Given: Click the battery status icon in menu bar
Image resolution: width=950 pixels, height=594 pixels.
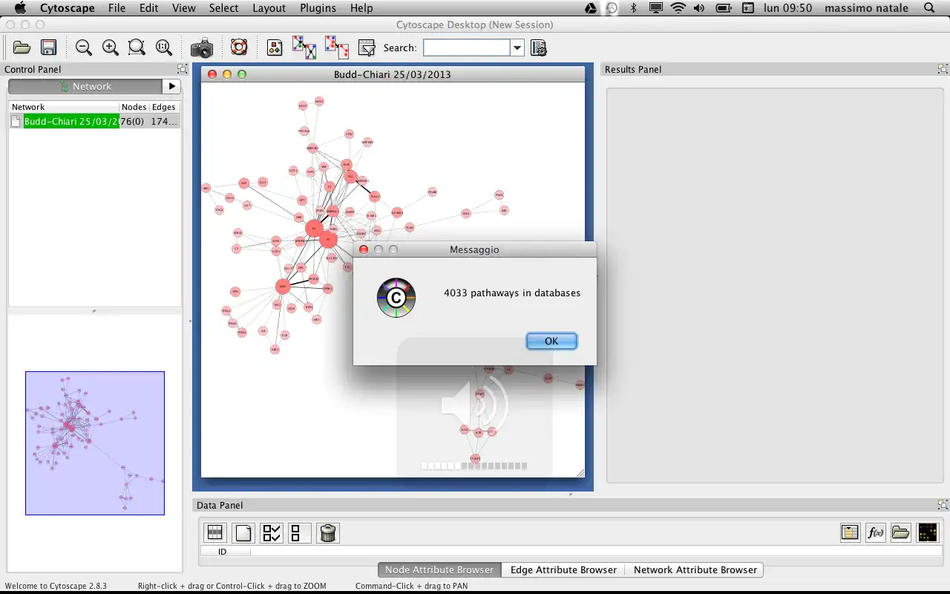Looking at the screenshot, I should [724, 8].
